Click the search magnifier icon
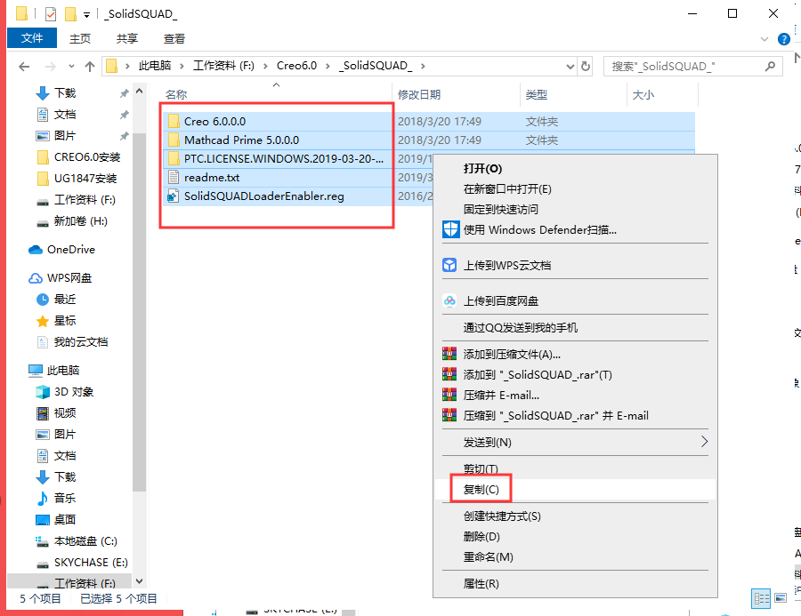The width and height of the screenshot is (801, 616). tap(770, 66)
